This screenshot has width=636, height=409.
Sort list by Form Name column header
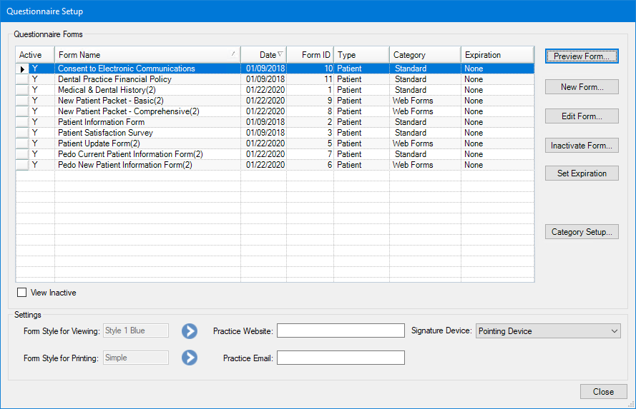click(147, 55)
